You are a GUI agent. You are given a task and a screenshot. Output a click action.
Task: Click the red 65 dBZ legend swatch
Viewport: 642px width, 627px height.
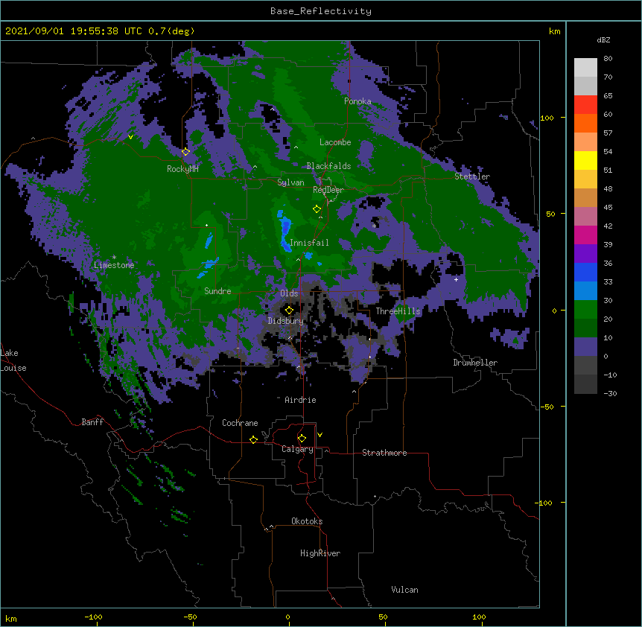click(x=585, y=105)
